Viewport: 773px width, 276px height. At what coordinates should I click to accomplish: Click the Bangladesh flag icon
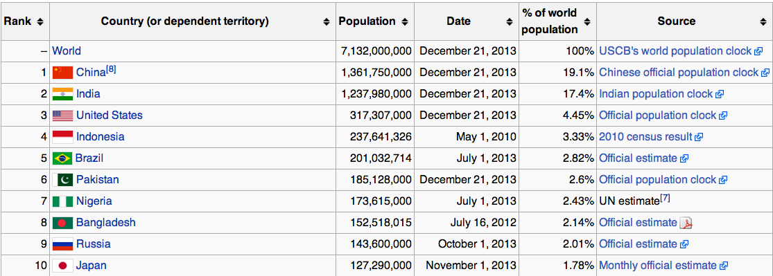click(x=62, y=223)
